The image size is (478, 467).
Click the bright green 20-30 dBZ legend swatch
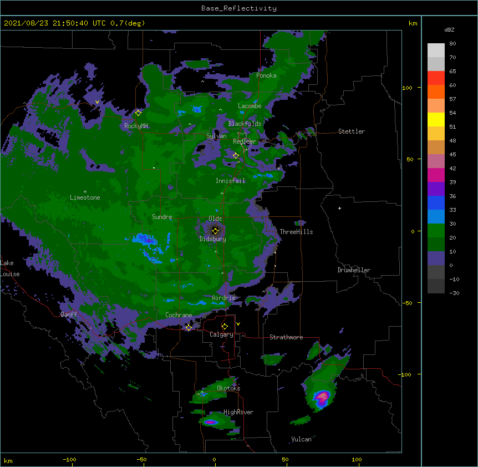point(436,231)
